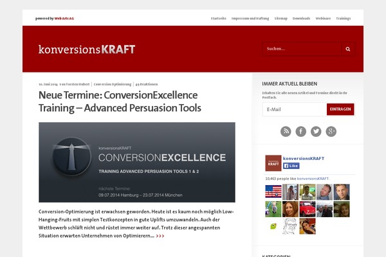This screenshot has width=386, height=257.
Task: Click the red car profile thumbnail
Action: coord(308,209)
